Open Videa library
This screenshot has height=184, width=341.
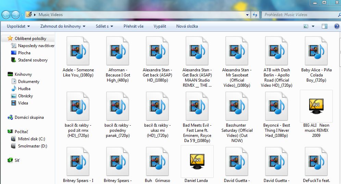click(20, 103)
